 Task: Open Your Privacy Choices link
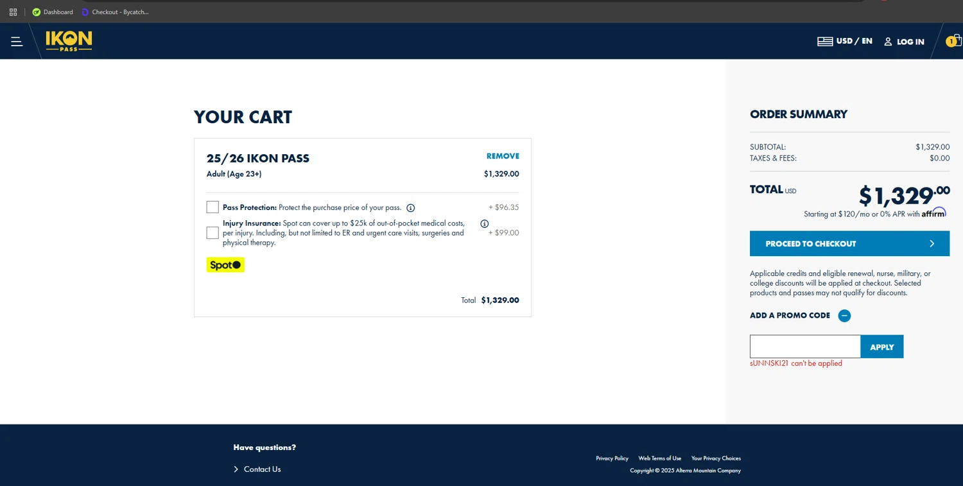pyautogui.click(x=716, y=458)
